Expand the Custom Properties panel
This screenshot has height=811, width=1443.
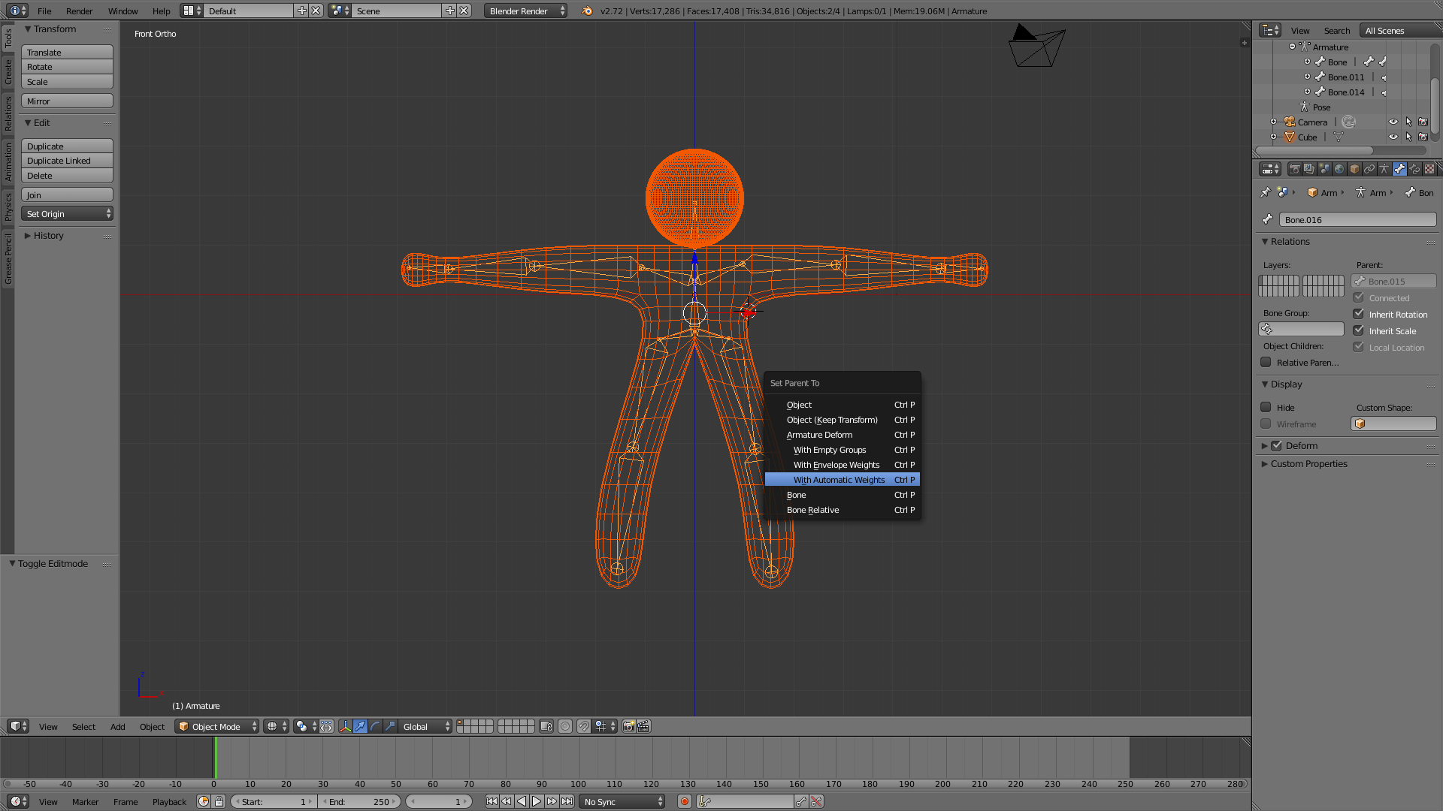(1308, 464)
